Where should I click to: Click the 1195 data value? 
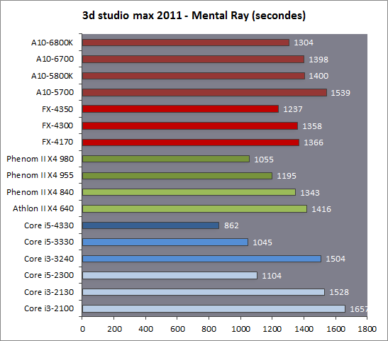[287, 176]
